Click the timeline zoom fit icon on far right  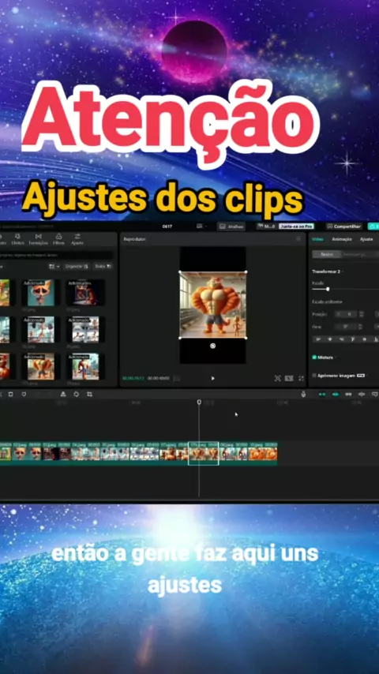(x=375, y=394)
